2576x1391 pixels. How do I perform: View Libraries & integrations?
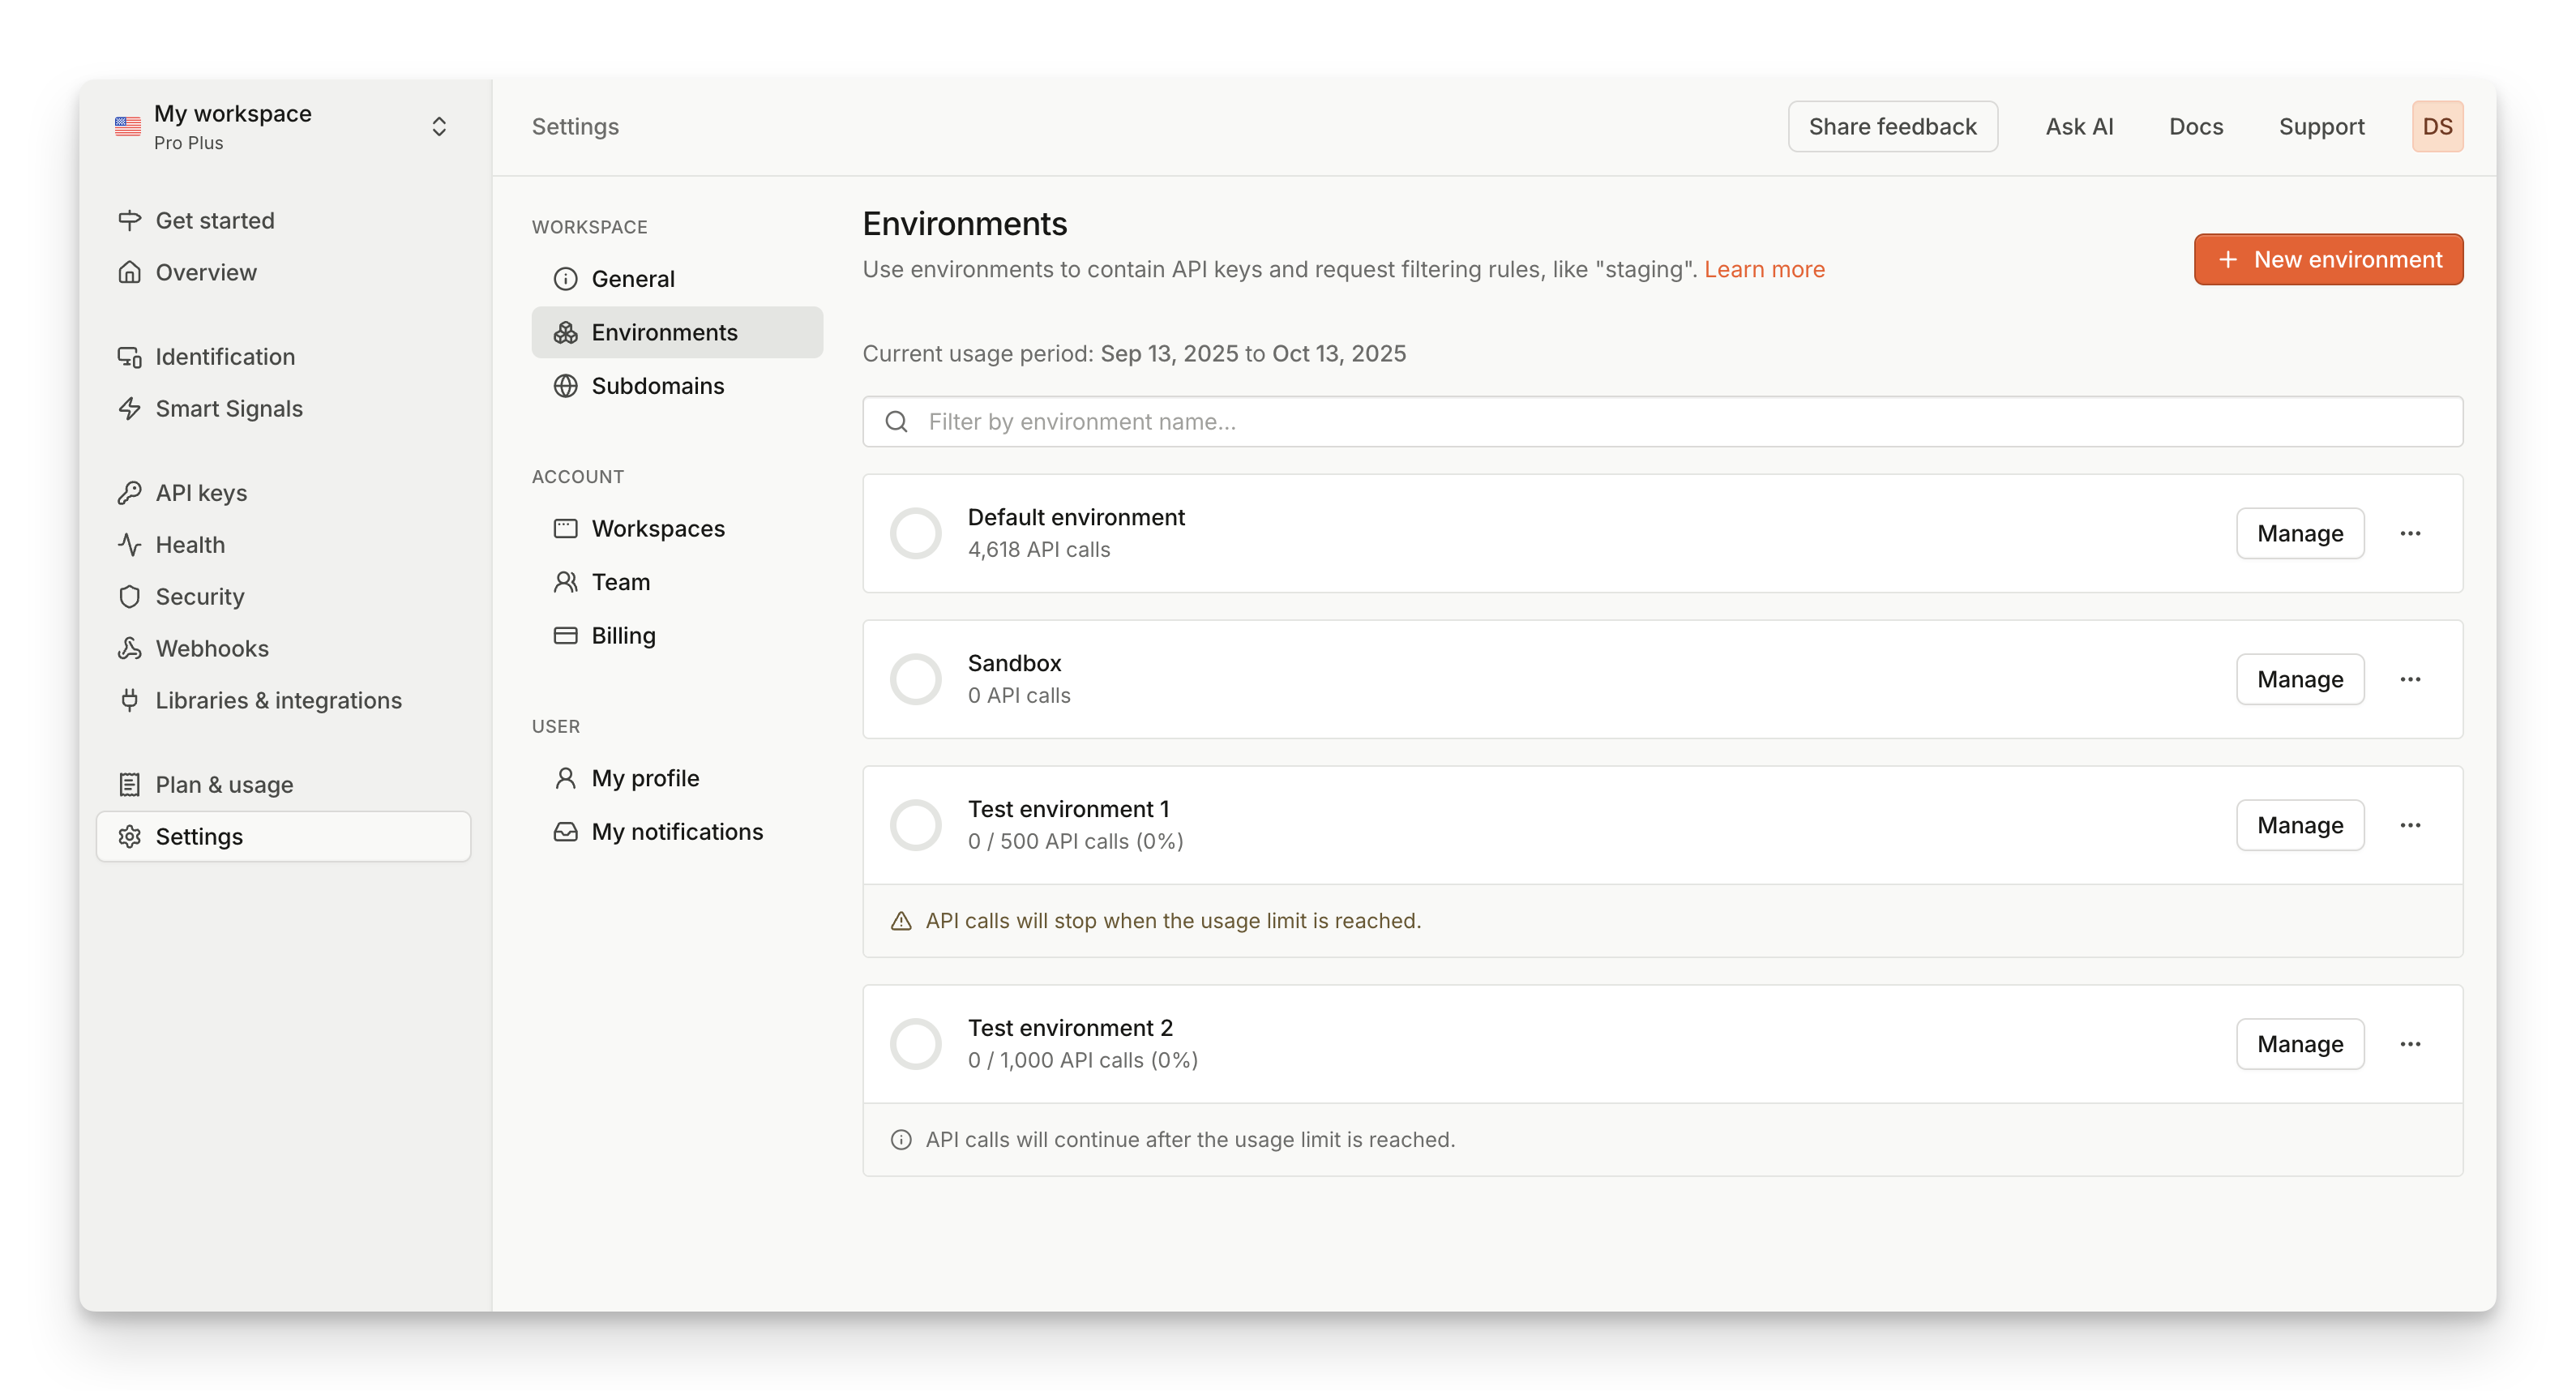point(277,700)
